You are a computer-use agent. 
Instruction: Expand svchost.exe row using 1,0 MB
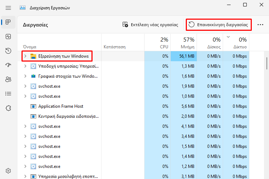click(25, 96)
